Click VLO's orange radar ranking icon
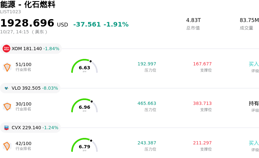 point(7,107)
